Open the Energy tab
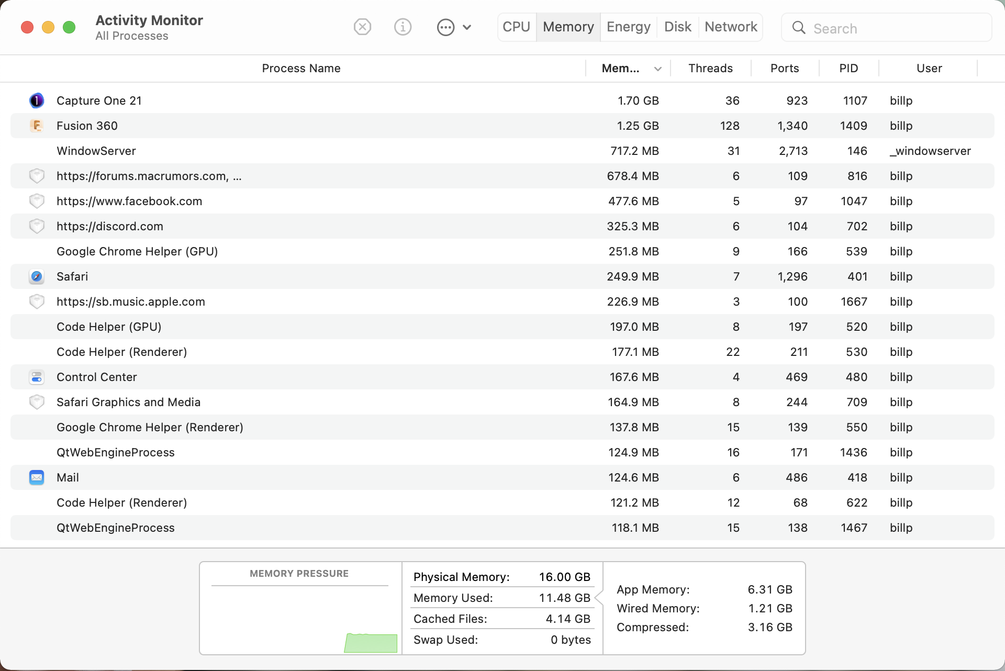The height and width of the screenshot is (671, 1005). click(x=628, y=27)
